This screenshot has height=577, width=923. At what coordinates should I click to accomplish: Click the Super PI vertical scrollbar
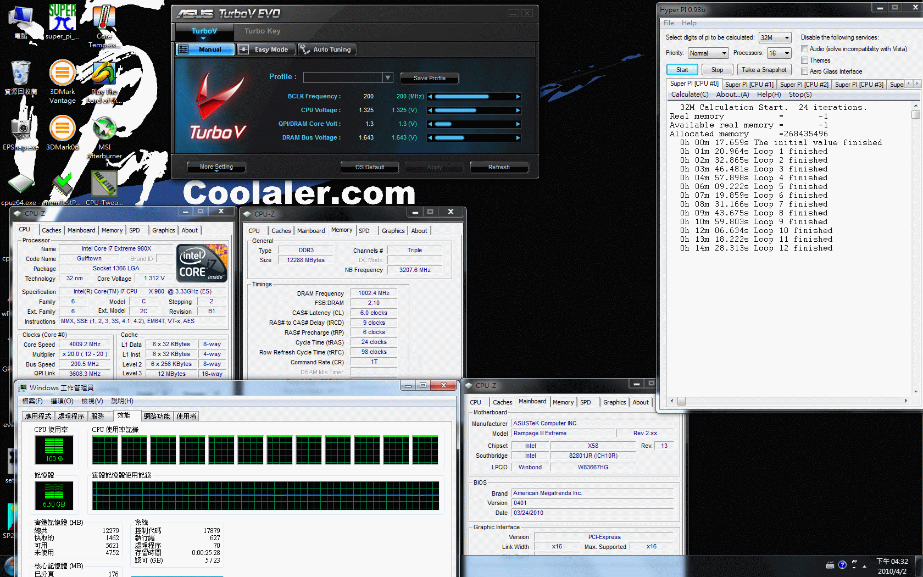(x=915, y=248)
